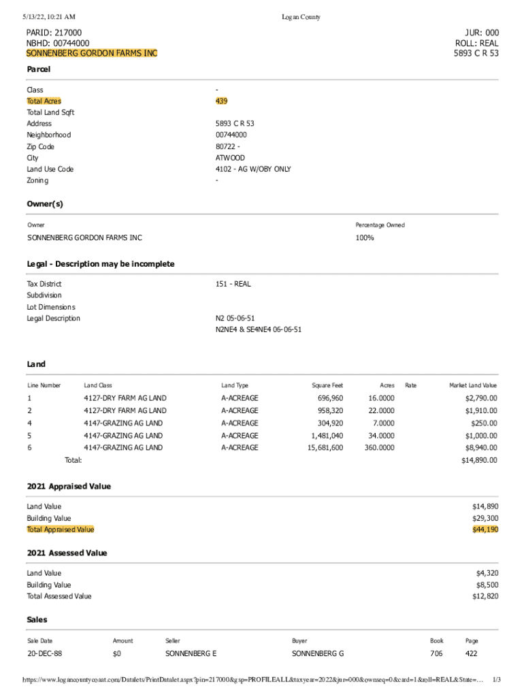Click the 2021 Assessed Value heading
524x697 pixels.
[67, 553]
